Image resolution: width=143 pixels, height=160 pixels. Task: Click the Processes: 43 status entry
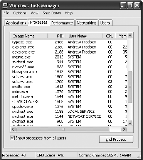14,155
